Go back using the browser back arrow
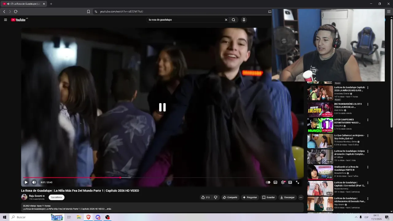393x221 pixels. click(4, 11)
